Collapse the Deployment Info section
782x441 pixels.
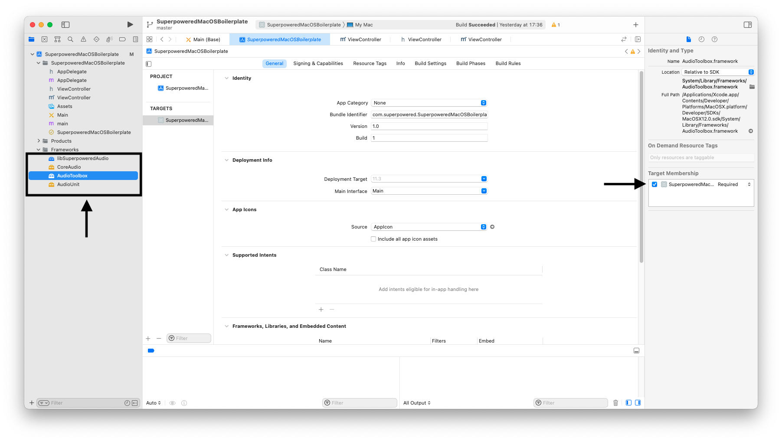pyautogui.click(x=226, y=160)
